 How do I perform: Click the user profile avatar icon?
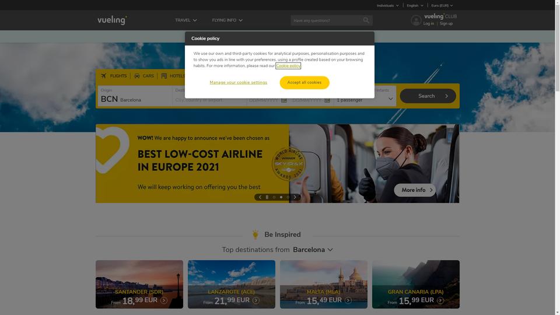pyautogui.click(x=416, y=20)
